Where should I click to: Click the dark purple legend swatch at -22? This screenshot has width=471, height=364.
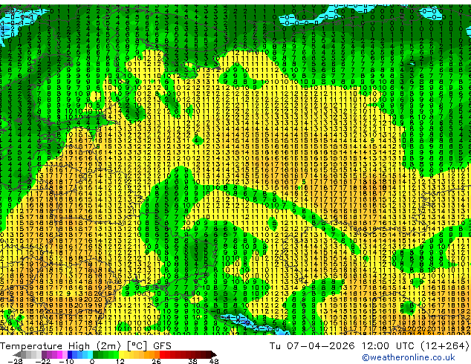point(44,354)
